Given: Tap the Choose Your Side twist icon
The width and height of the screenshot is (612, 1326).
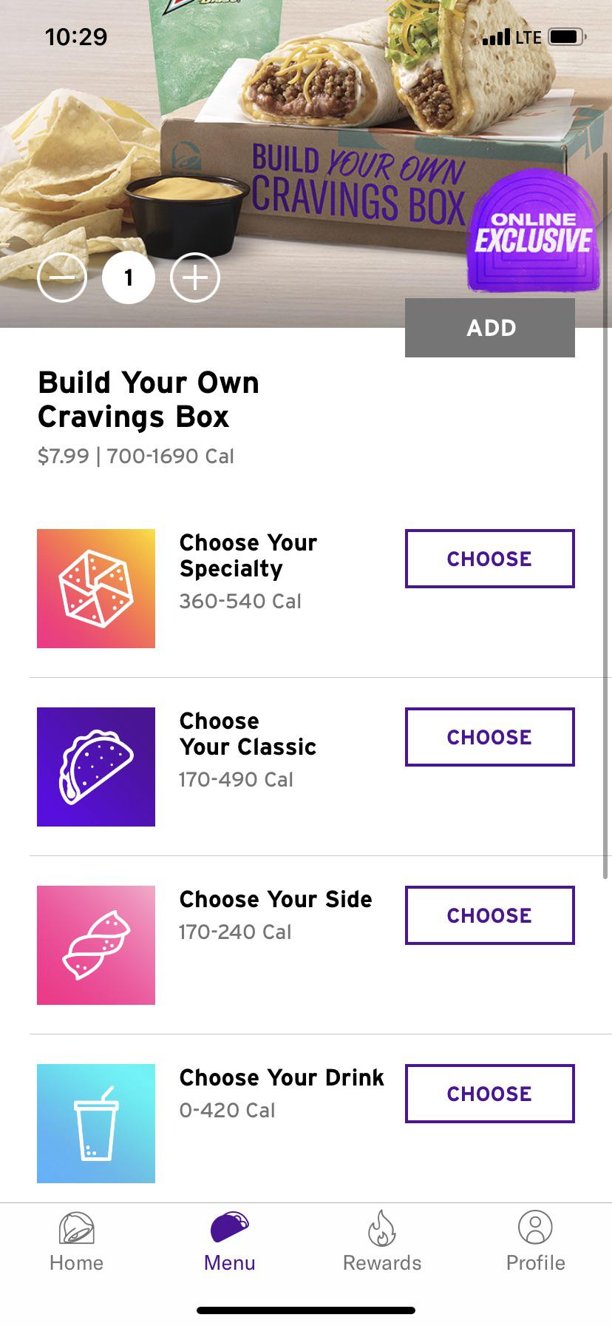Looking at the screenshot, I should tap(96, 945).
